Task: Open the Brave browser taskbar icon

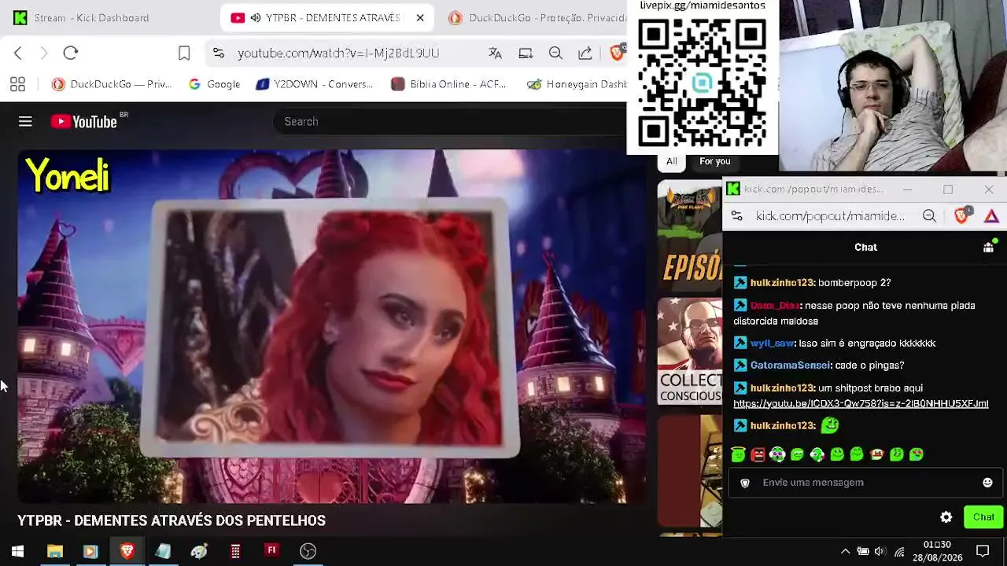Action: (127, 551)
